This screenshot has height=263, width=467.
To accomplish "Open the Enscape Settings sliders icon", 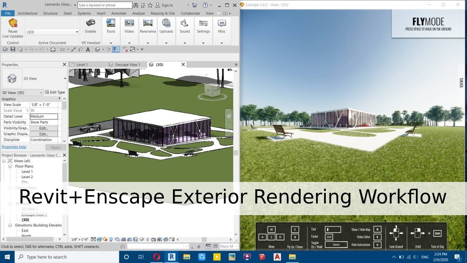I will tap(203, 23).
